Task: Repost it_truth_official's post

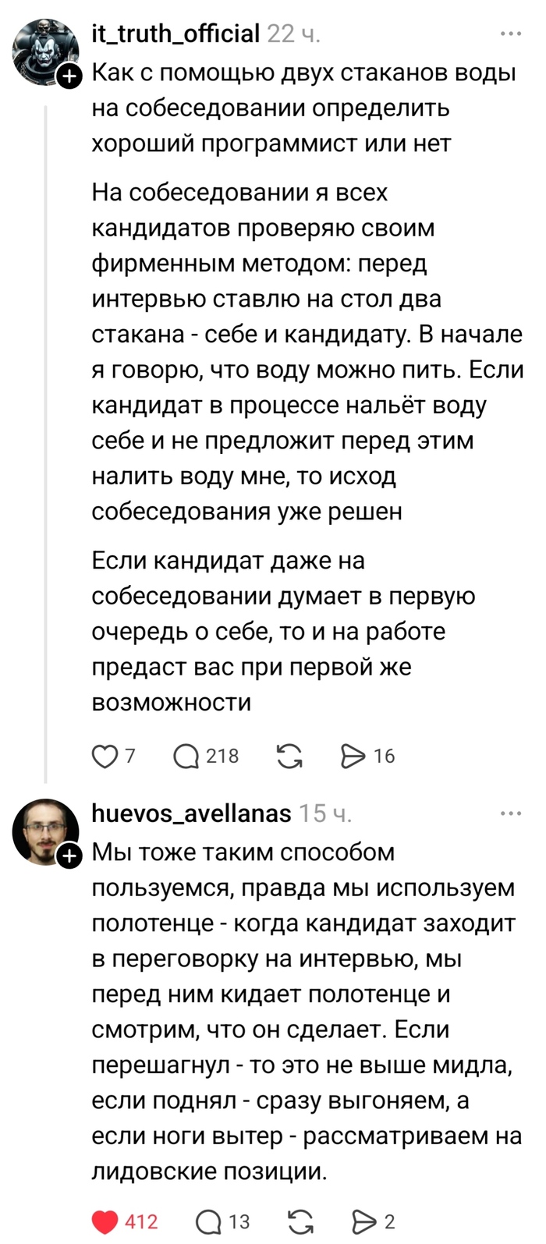Action: (x=290, y=754)
